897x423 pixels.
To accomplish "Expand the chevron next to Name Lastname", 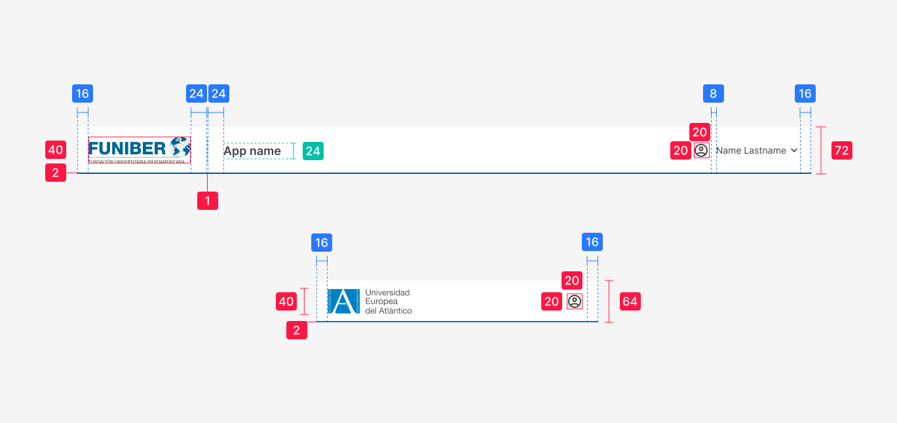I will pos(794,150).
